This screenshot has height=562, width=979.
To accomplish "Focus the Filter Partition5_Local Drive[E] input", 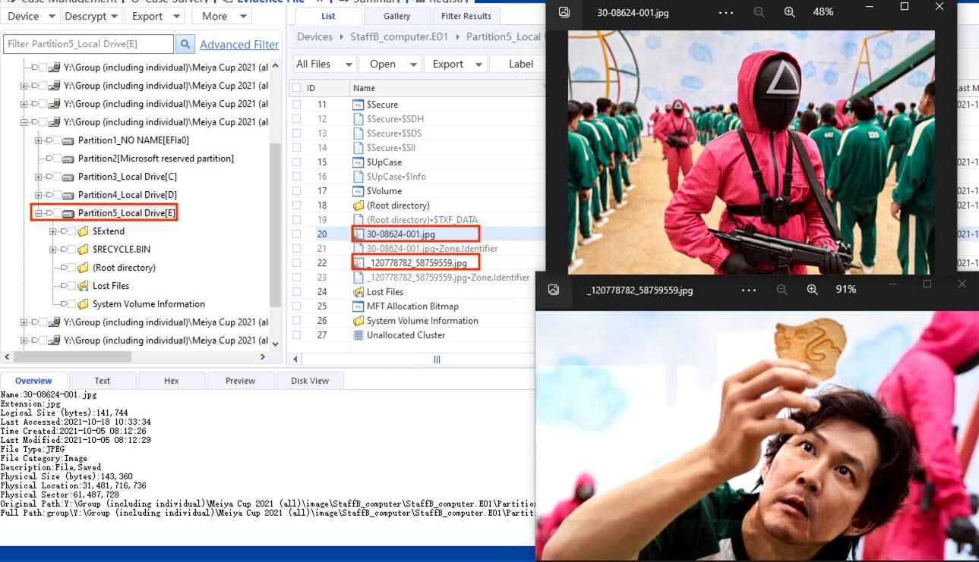I will tap(88, 44).
